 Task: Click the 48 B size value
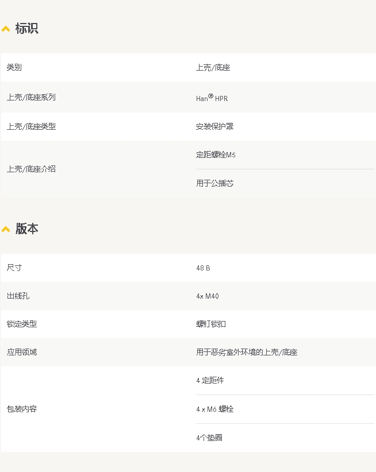pyautogui.click(x=203, y=268)
